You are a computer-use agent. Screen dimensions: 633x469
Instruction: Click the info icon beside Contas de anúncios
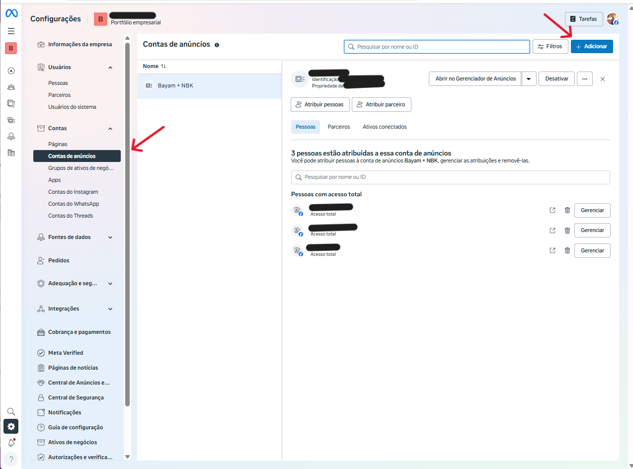point(217,45)
